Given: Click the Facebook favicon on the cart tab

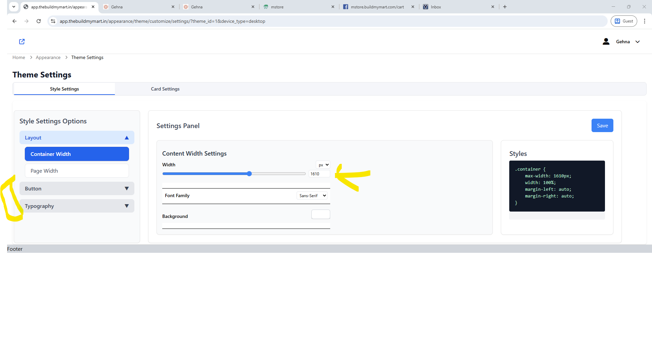Looking at the screenshot, I should point(346,7).
